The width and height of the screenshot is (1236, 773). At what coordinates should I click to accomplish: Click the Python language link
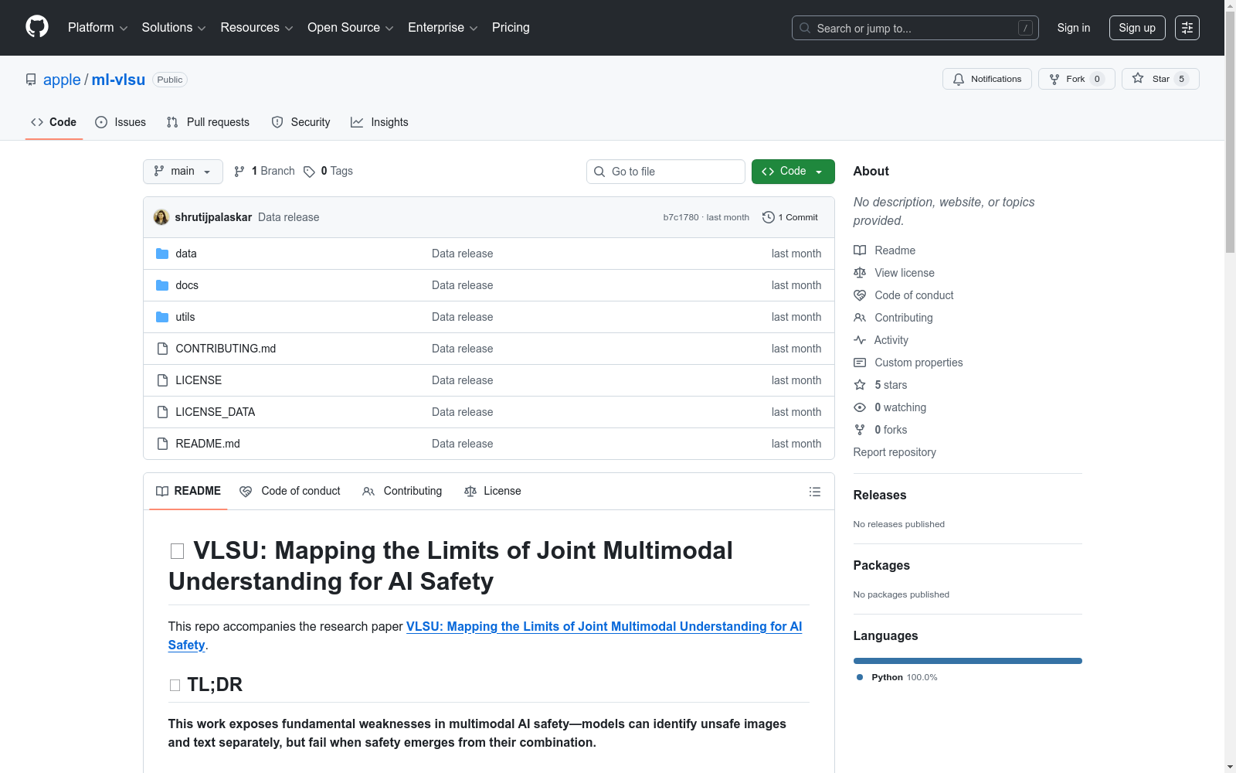897,677
